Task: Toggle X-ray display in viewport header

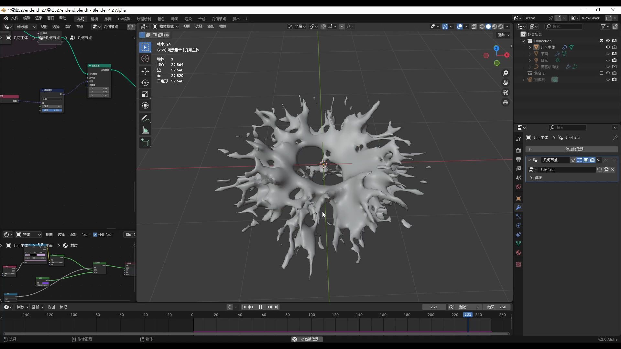Action: pyautogui.click(x=474, y=26)
